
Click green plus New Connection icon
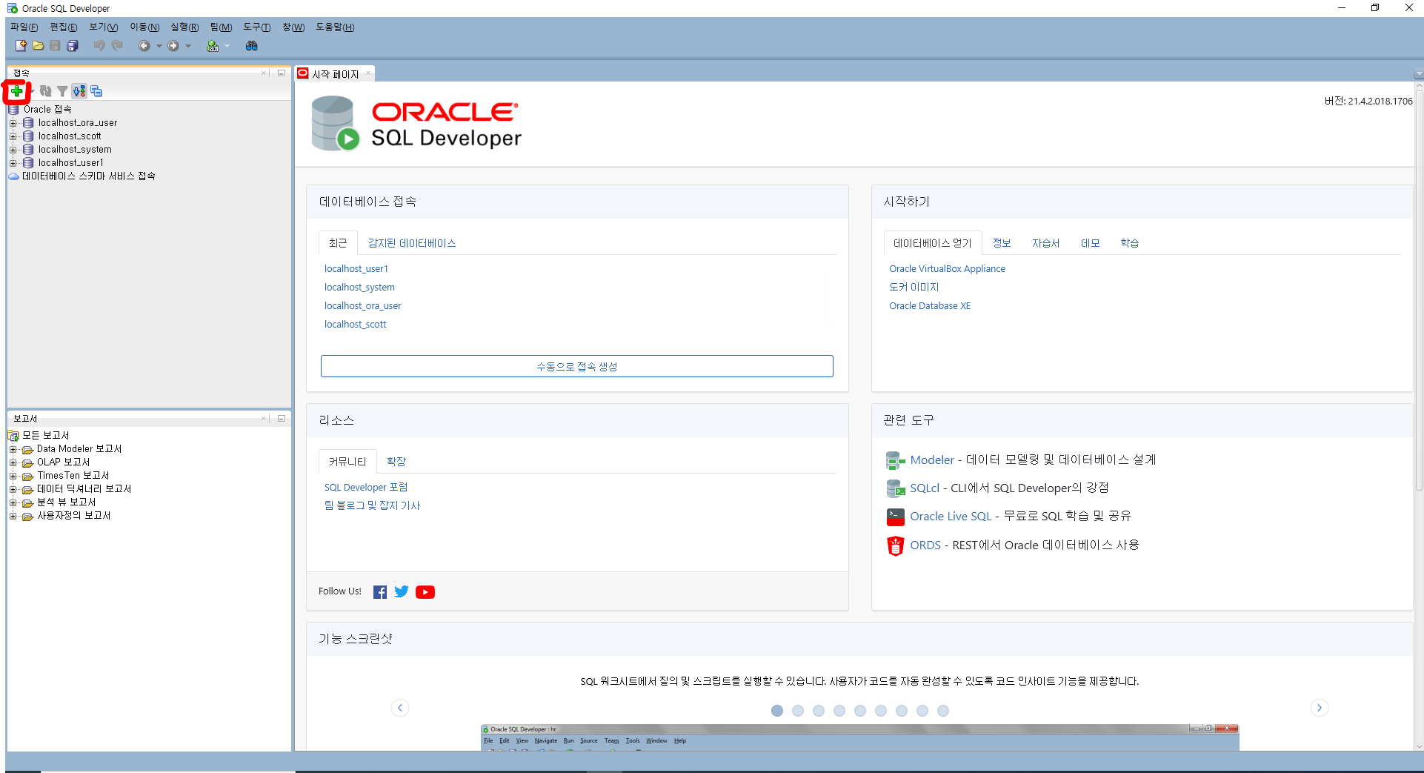point(16,91)
